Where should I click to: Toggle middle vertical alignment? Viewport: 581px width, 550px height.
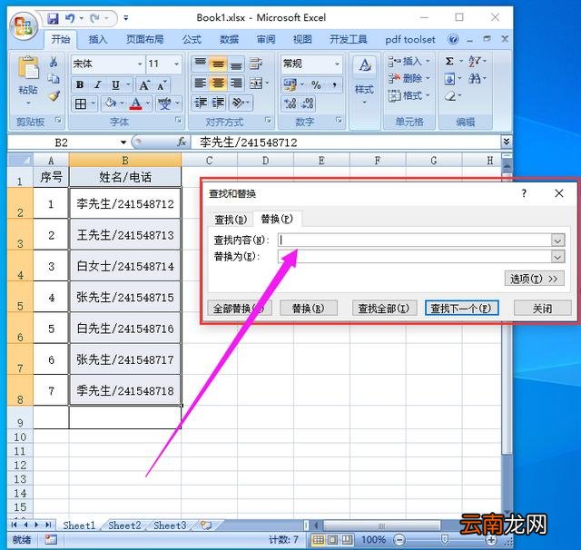click(x=218, y=64)
